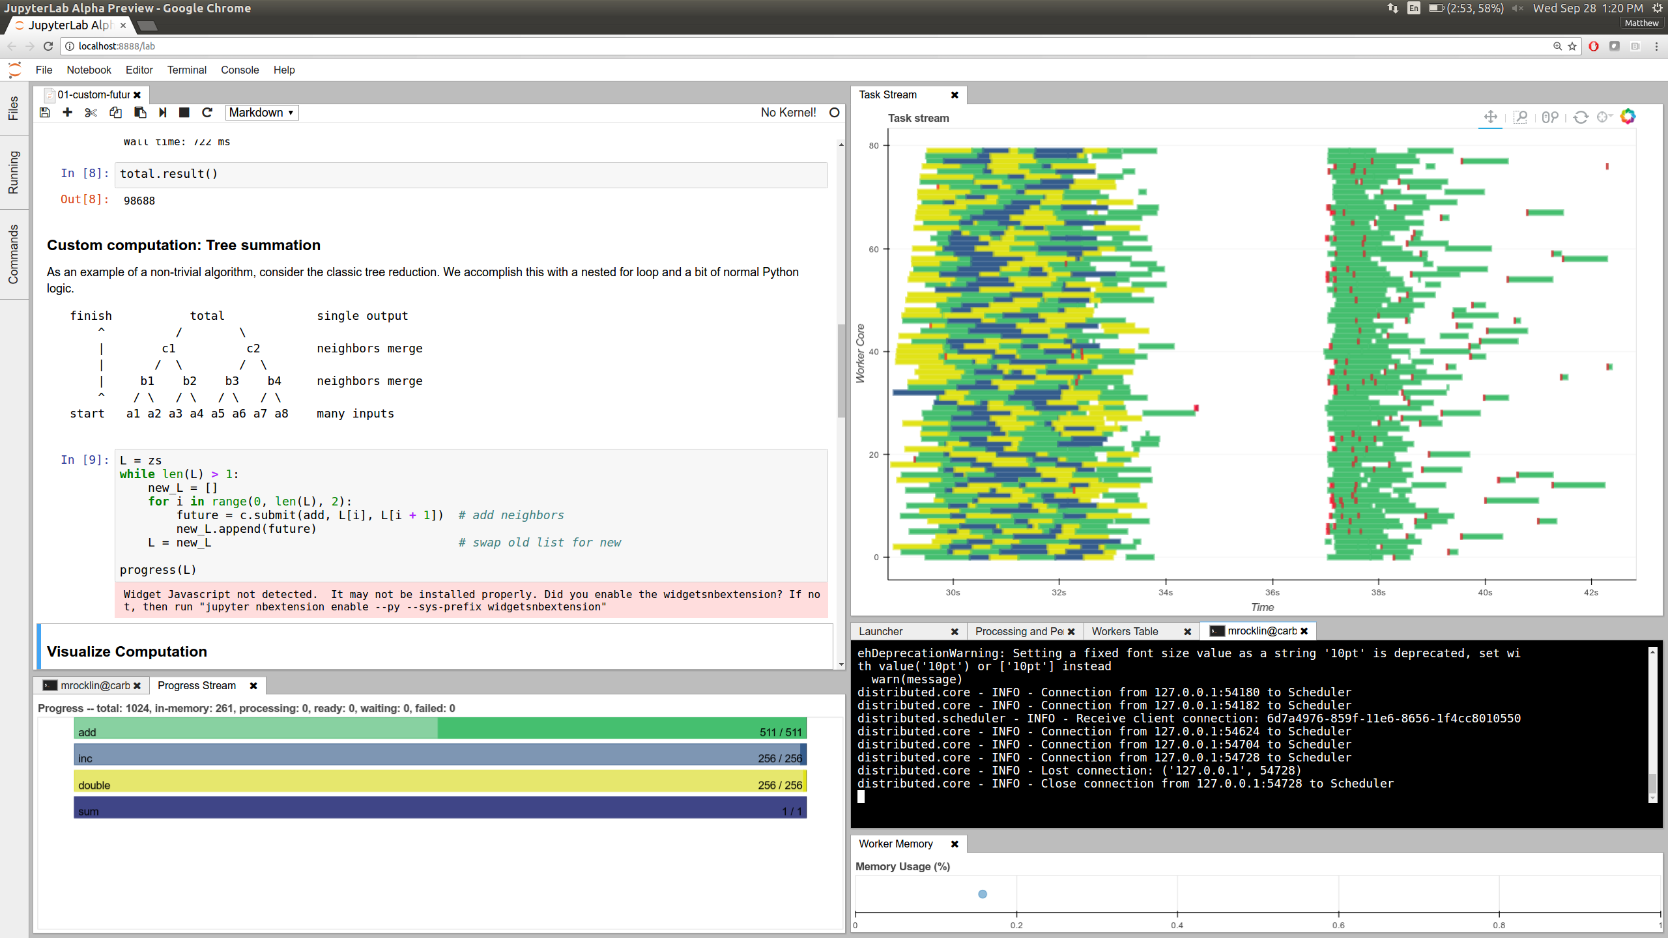Select the Bokeh box zoom tool

point(1520,117)
